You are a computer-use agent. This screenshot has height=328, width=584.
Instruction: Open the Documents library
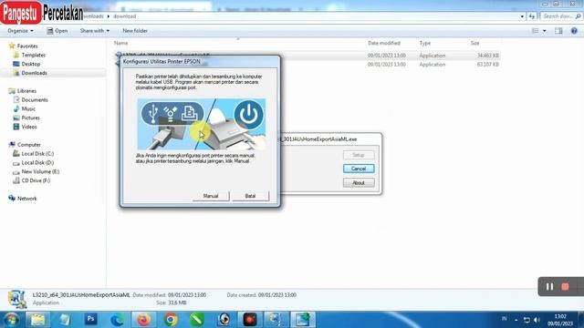tap(35, 100)
